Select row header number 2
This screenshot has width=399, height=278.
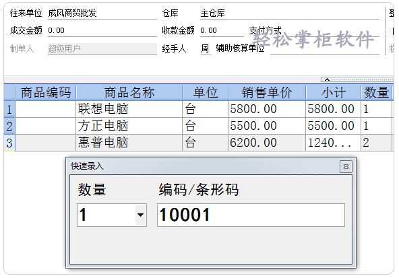click(x=9, y=126)
